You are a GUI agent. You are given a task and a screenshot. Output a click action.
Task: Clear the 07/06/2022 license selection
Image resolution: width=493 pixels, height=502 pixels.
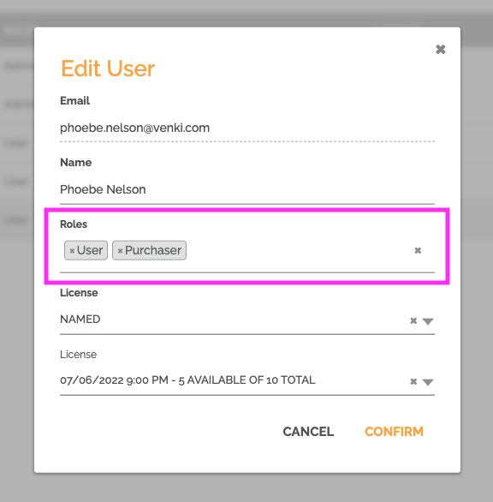413,381
